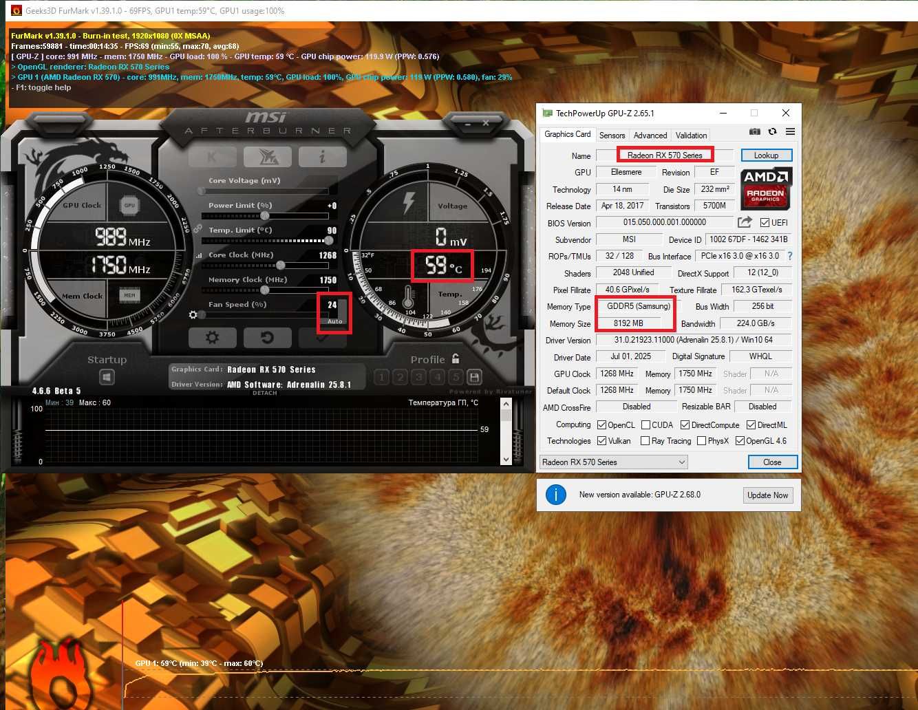Open the Kombustor stress test (K) button in Afterburner
Screen dimensions: 918x710
pyautogui.click(x=212, y=157)
